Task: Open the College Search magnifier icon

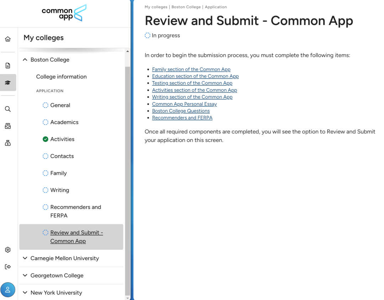Action: [8, 109]
